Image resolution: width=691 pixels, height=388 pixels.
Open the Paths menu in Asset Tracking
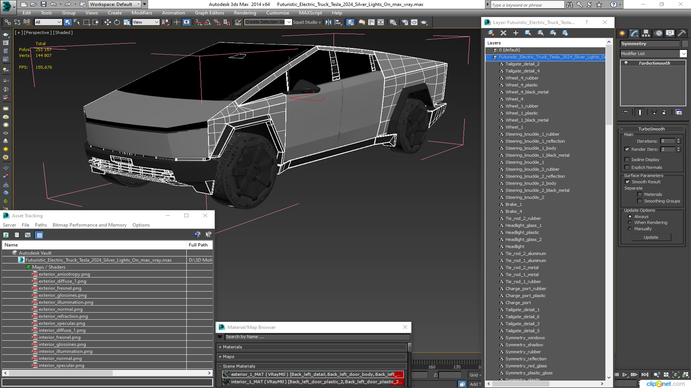click(x=41, y=225)
